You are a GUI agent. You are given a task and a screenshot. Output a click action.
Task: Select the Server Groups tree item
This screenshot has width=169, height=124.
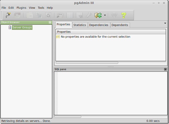(x=22, y=27)
